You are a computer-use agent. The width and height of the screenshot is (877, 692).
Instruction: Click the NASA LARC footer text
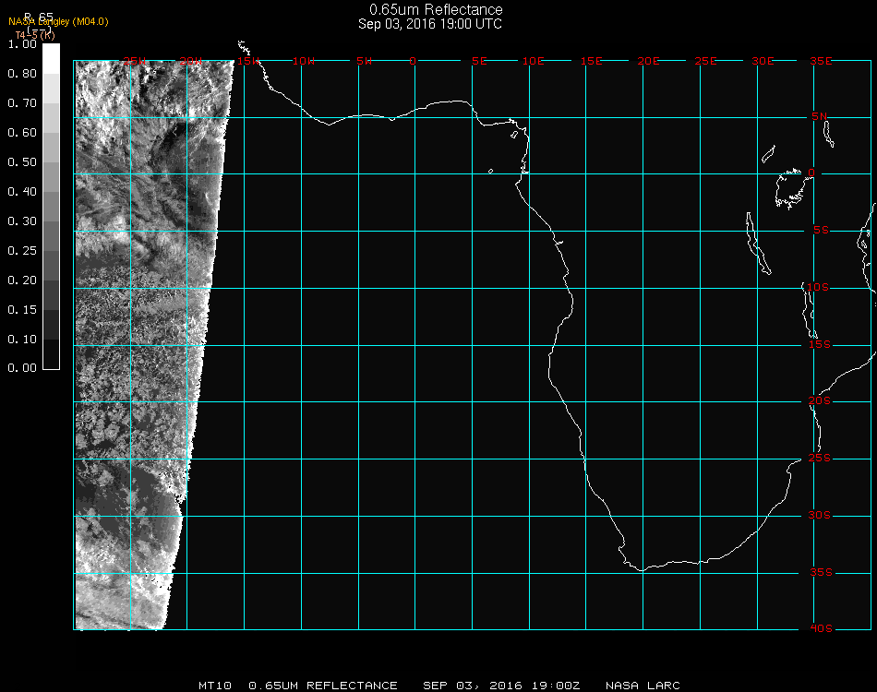(643, 686)
